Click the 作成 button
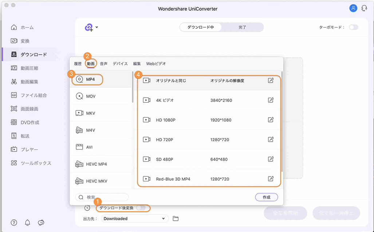Screen dimensions: 374x232 (x=267, y=197)
